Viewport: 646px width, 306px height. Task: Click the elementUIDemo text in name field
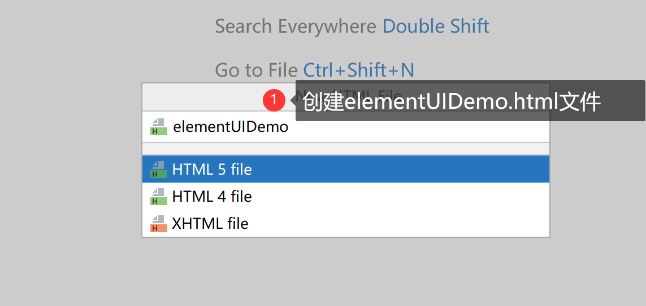click(x=230, y=127)
